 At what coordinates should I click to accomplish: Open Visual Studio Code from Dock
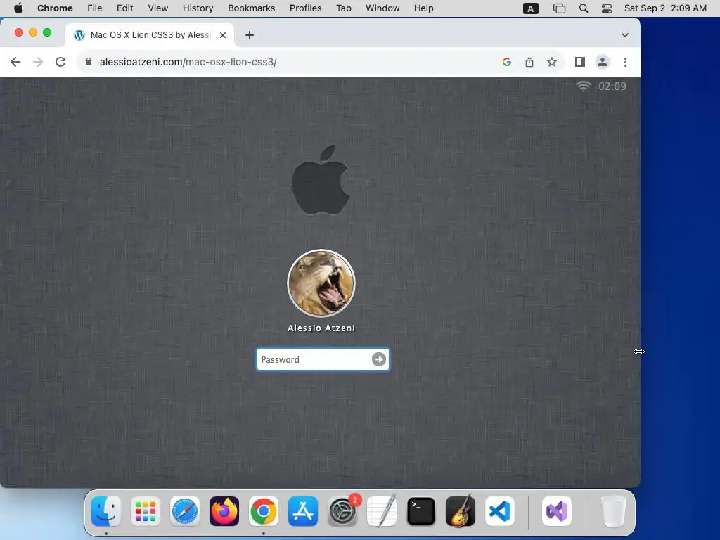(500, 511)
